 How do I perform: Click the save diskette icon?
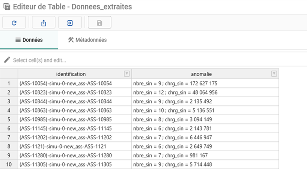click(x=99, y=23)
